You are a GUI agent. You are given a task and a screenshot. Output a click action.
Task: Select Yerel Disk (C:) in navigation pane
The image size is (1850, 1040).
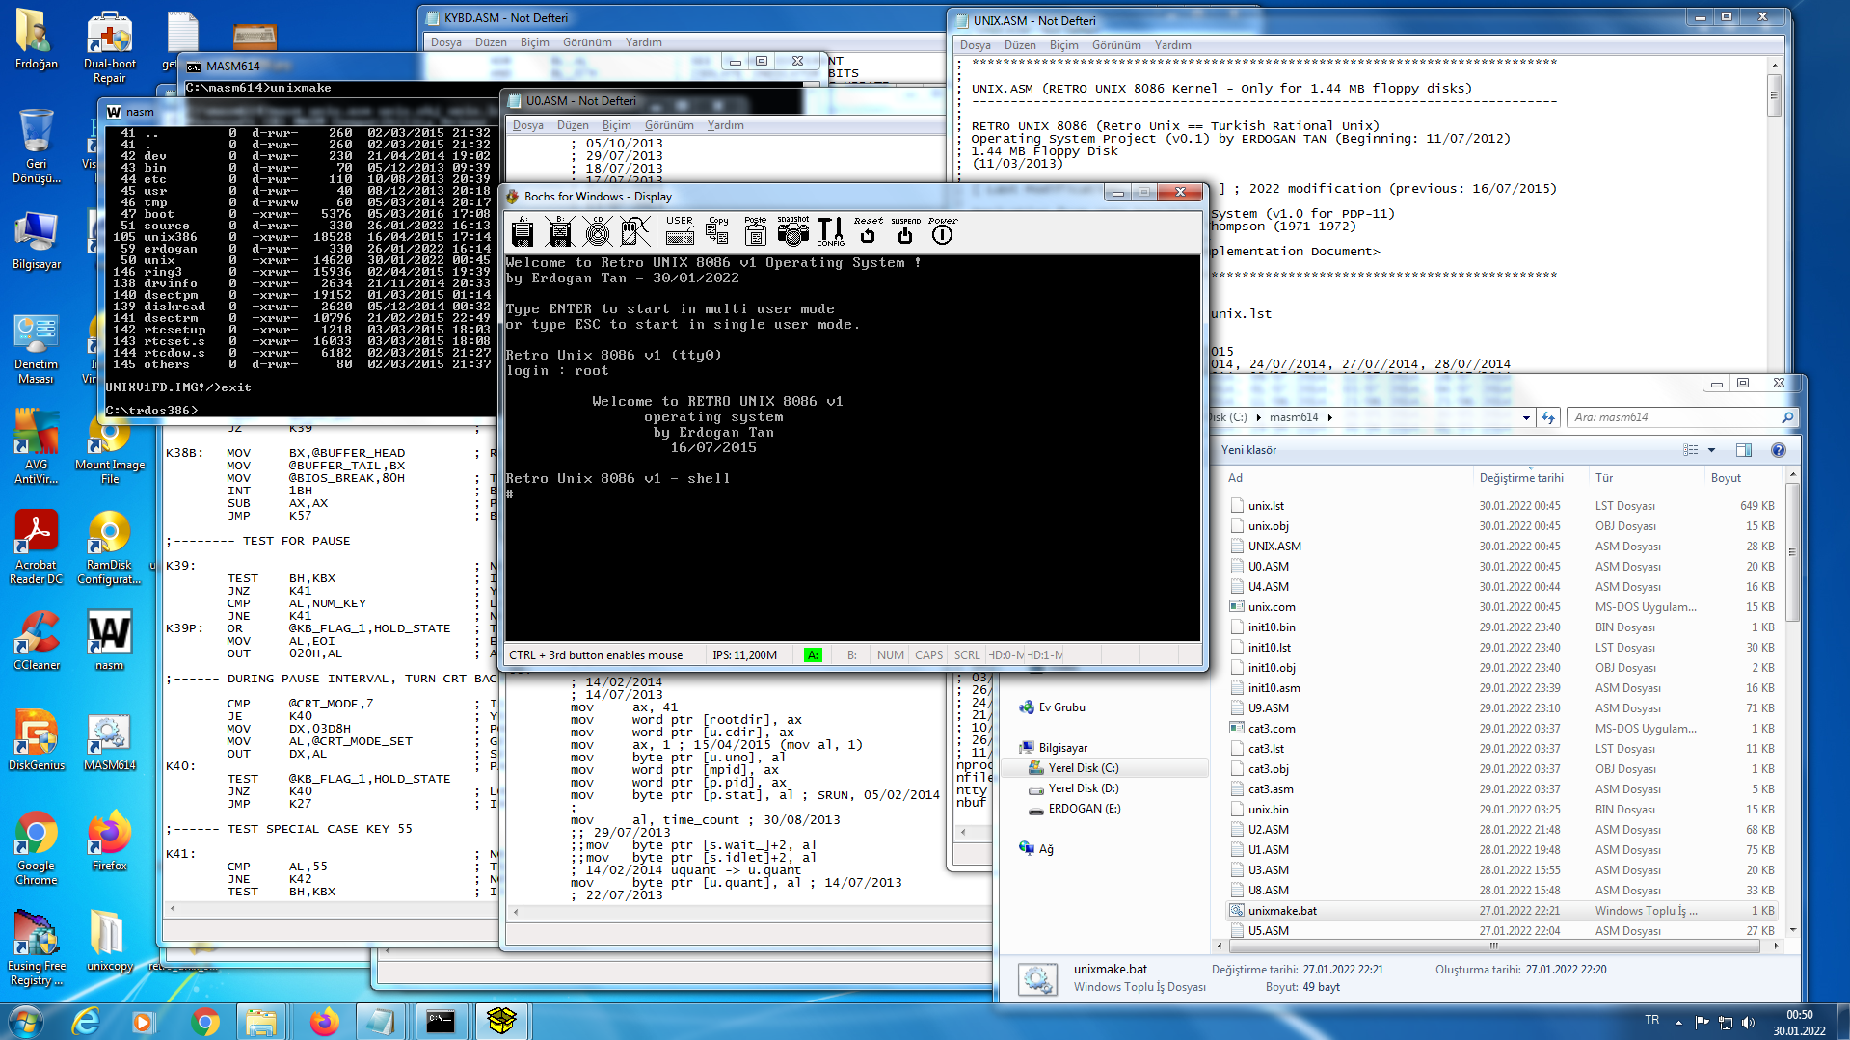click(x=1084, y=768)
